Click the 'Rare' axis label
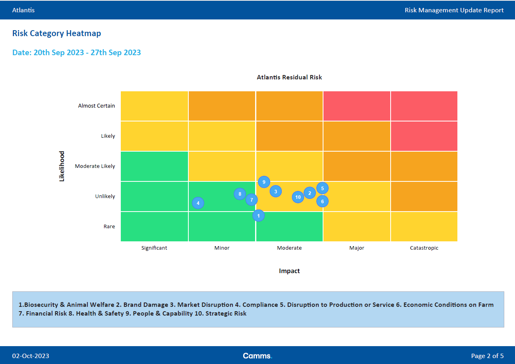 109,226
